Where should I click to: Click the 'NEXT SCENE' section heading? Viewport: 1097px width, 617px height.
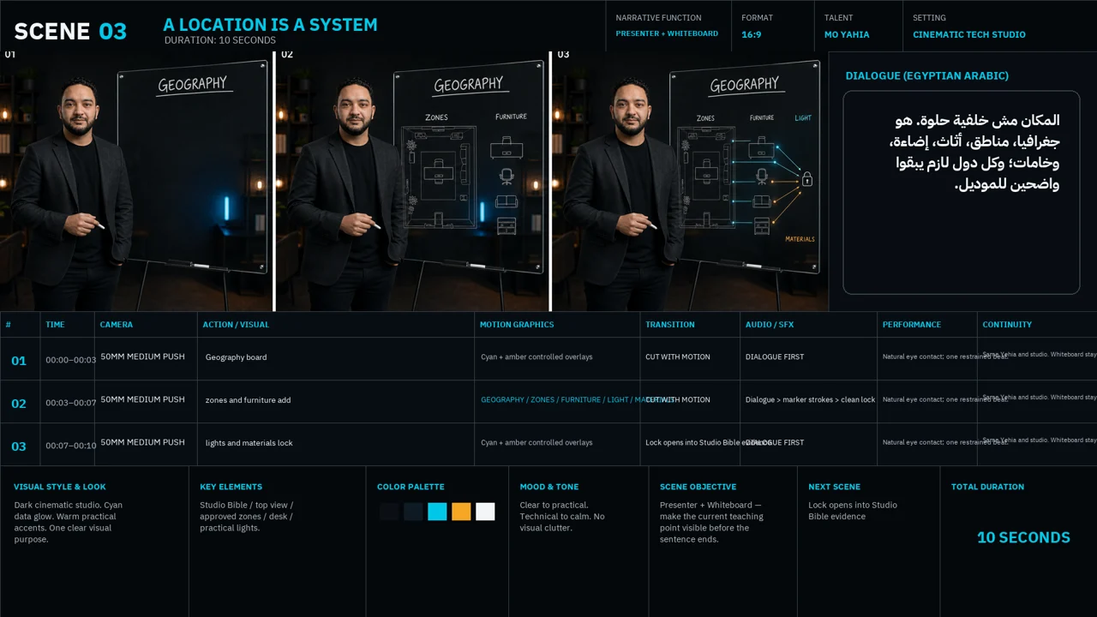click(834, 487)
